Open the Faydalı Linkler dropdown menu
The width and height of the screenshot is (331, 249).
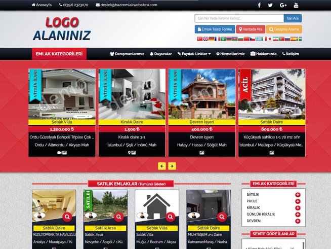tap(194, 54)
